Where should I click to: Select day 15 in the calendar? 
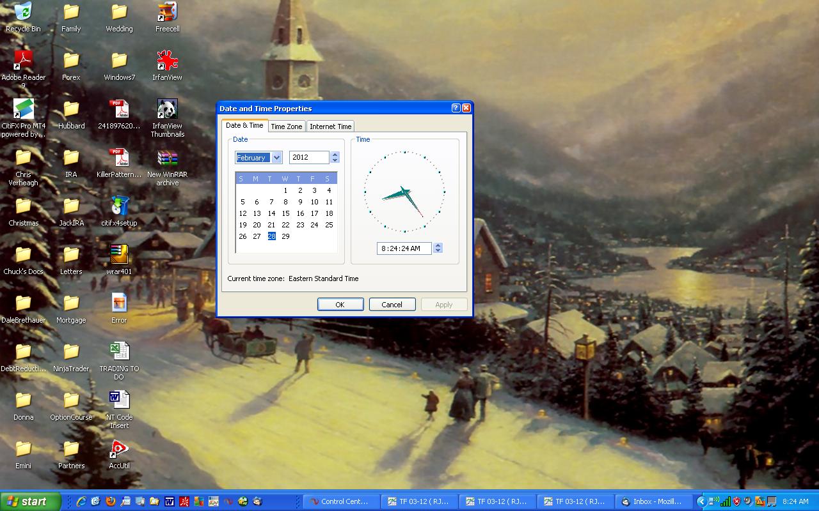[285, 213]
